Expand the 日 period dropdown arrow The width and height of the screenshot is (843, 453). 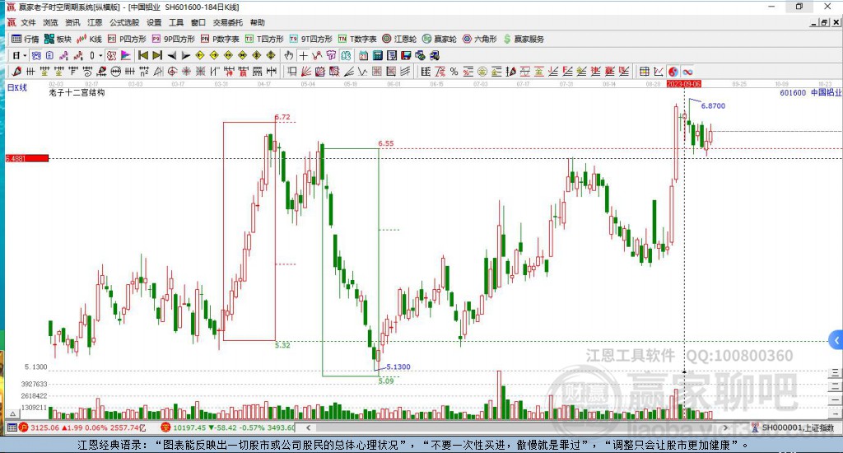25,55
